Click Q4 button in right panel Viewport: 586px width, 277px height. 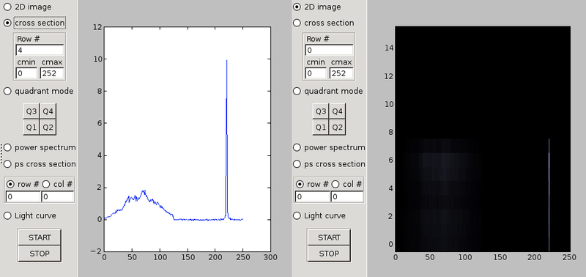[338, 111]
